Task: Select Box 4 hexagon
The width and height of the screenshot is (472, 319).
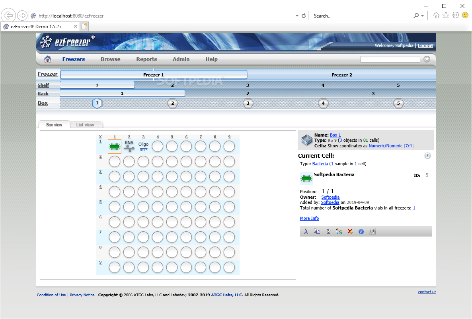Action: [x=323, y=103]
